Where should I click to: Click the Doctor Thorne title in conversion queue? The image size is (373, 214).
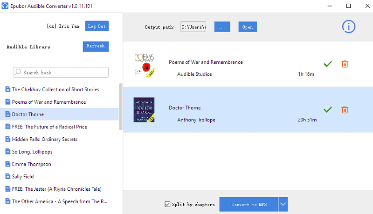(185, 108)
